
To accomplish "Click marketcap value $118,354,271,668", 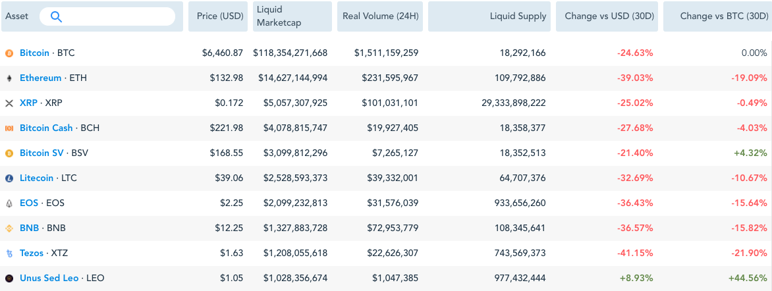I will [x=290, y=53].
